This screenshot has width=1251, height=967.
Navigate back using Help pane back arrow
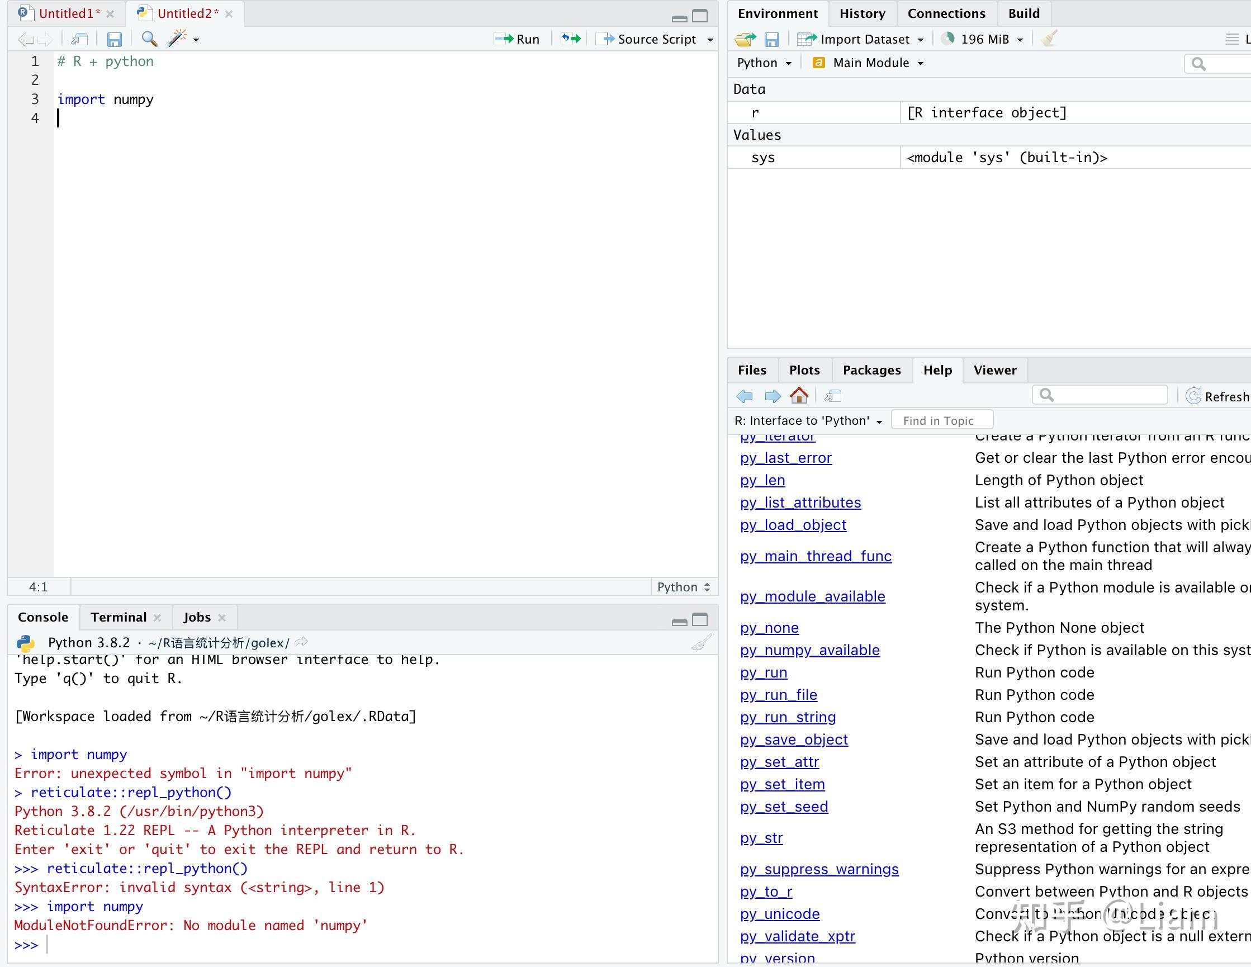(745, 396)
